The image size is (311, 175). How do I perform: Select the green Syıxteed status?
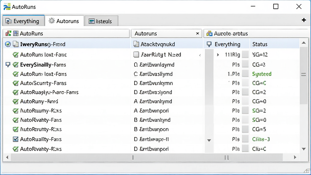[262, 74]
